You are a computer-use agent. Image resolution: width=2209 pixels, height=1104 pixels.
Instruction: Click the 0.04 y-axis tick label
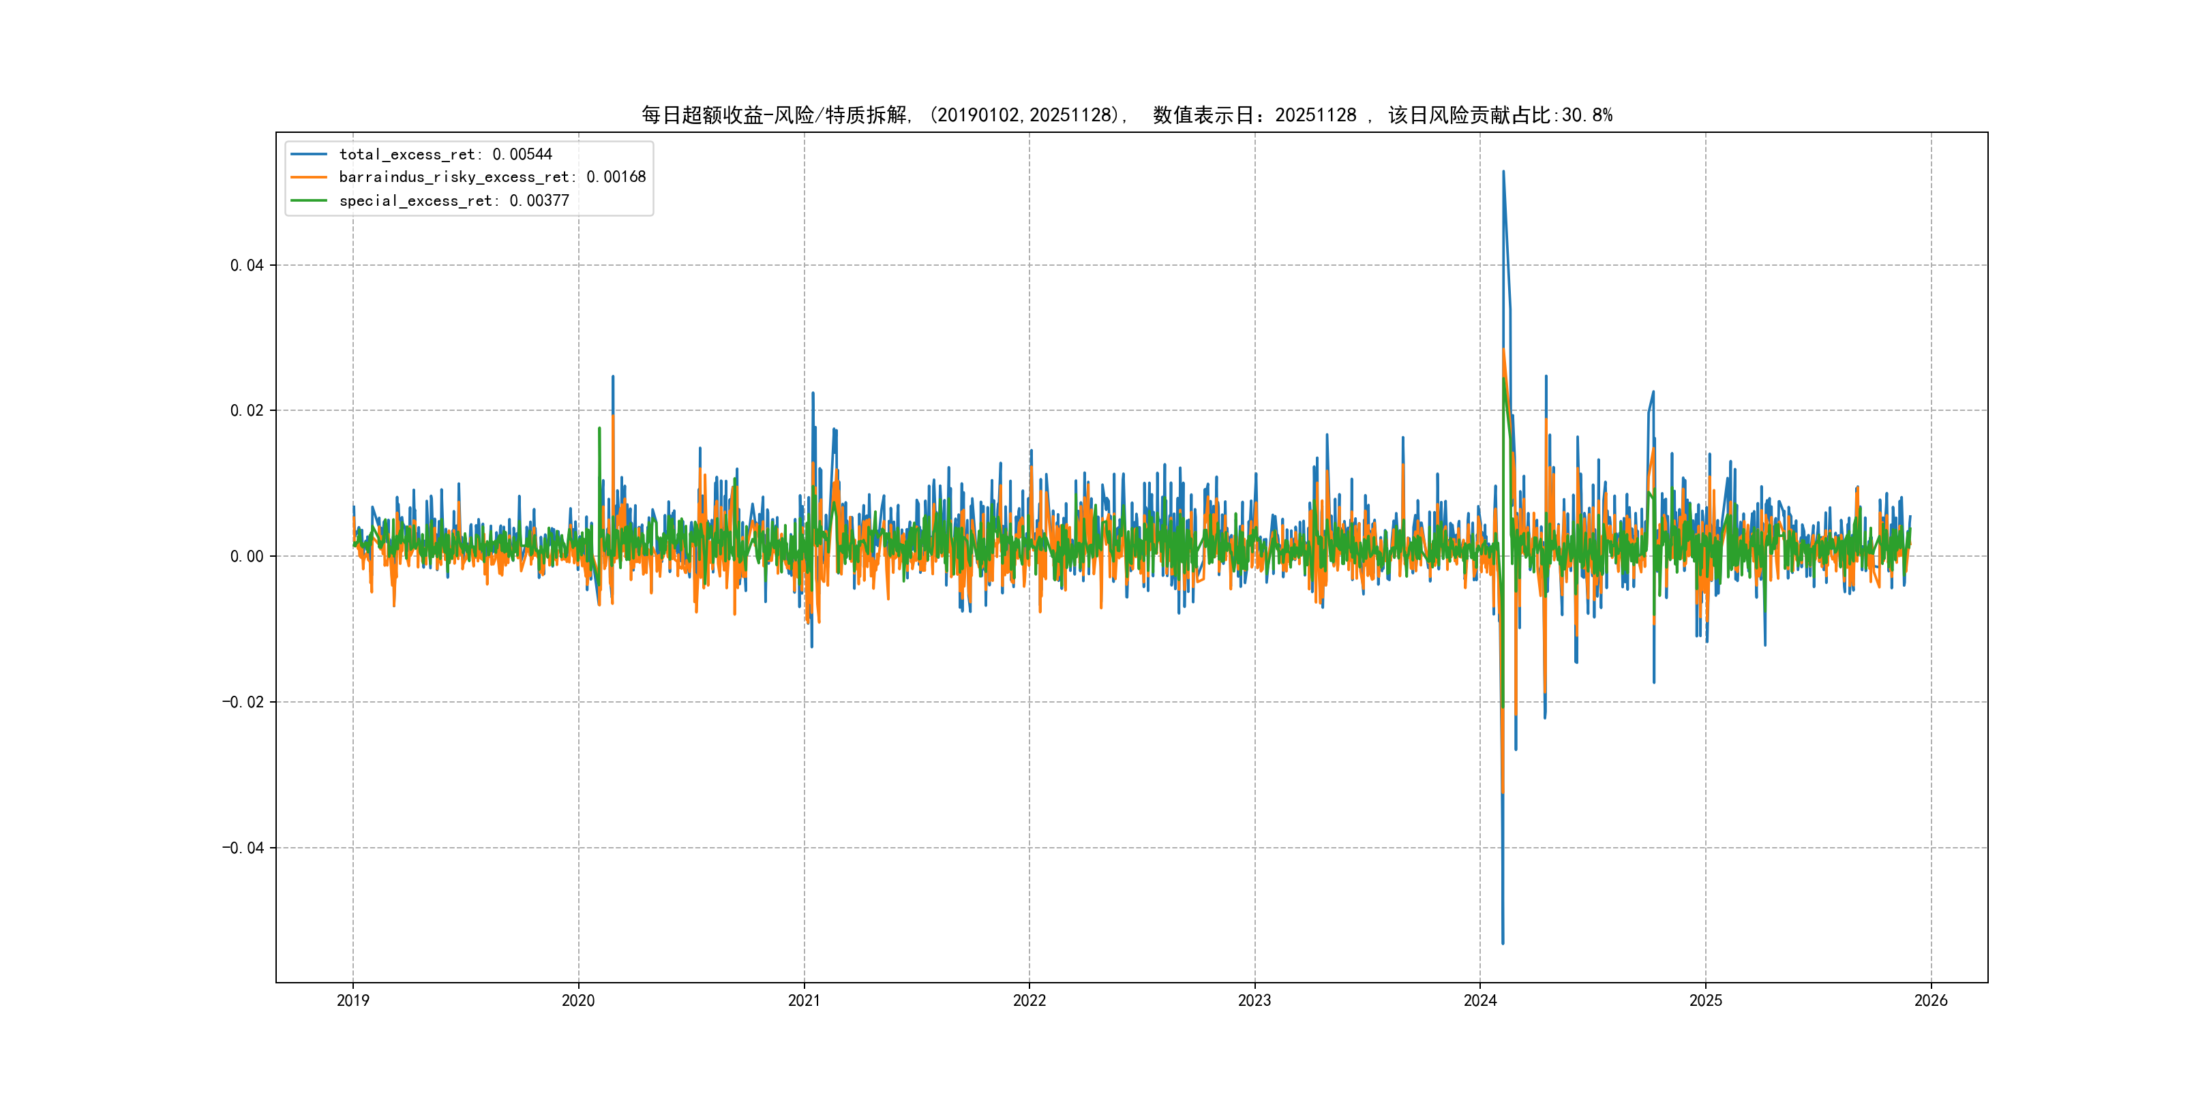[246, 266]
